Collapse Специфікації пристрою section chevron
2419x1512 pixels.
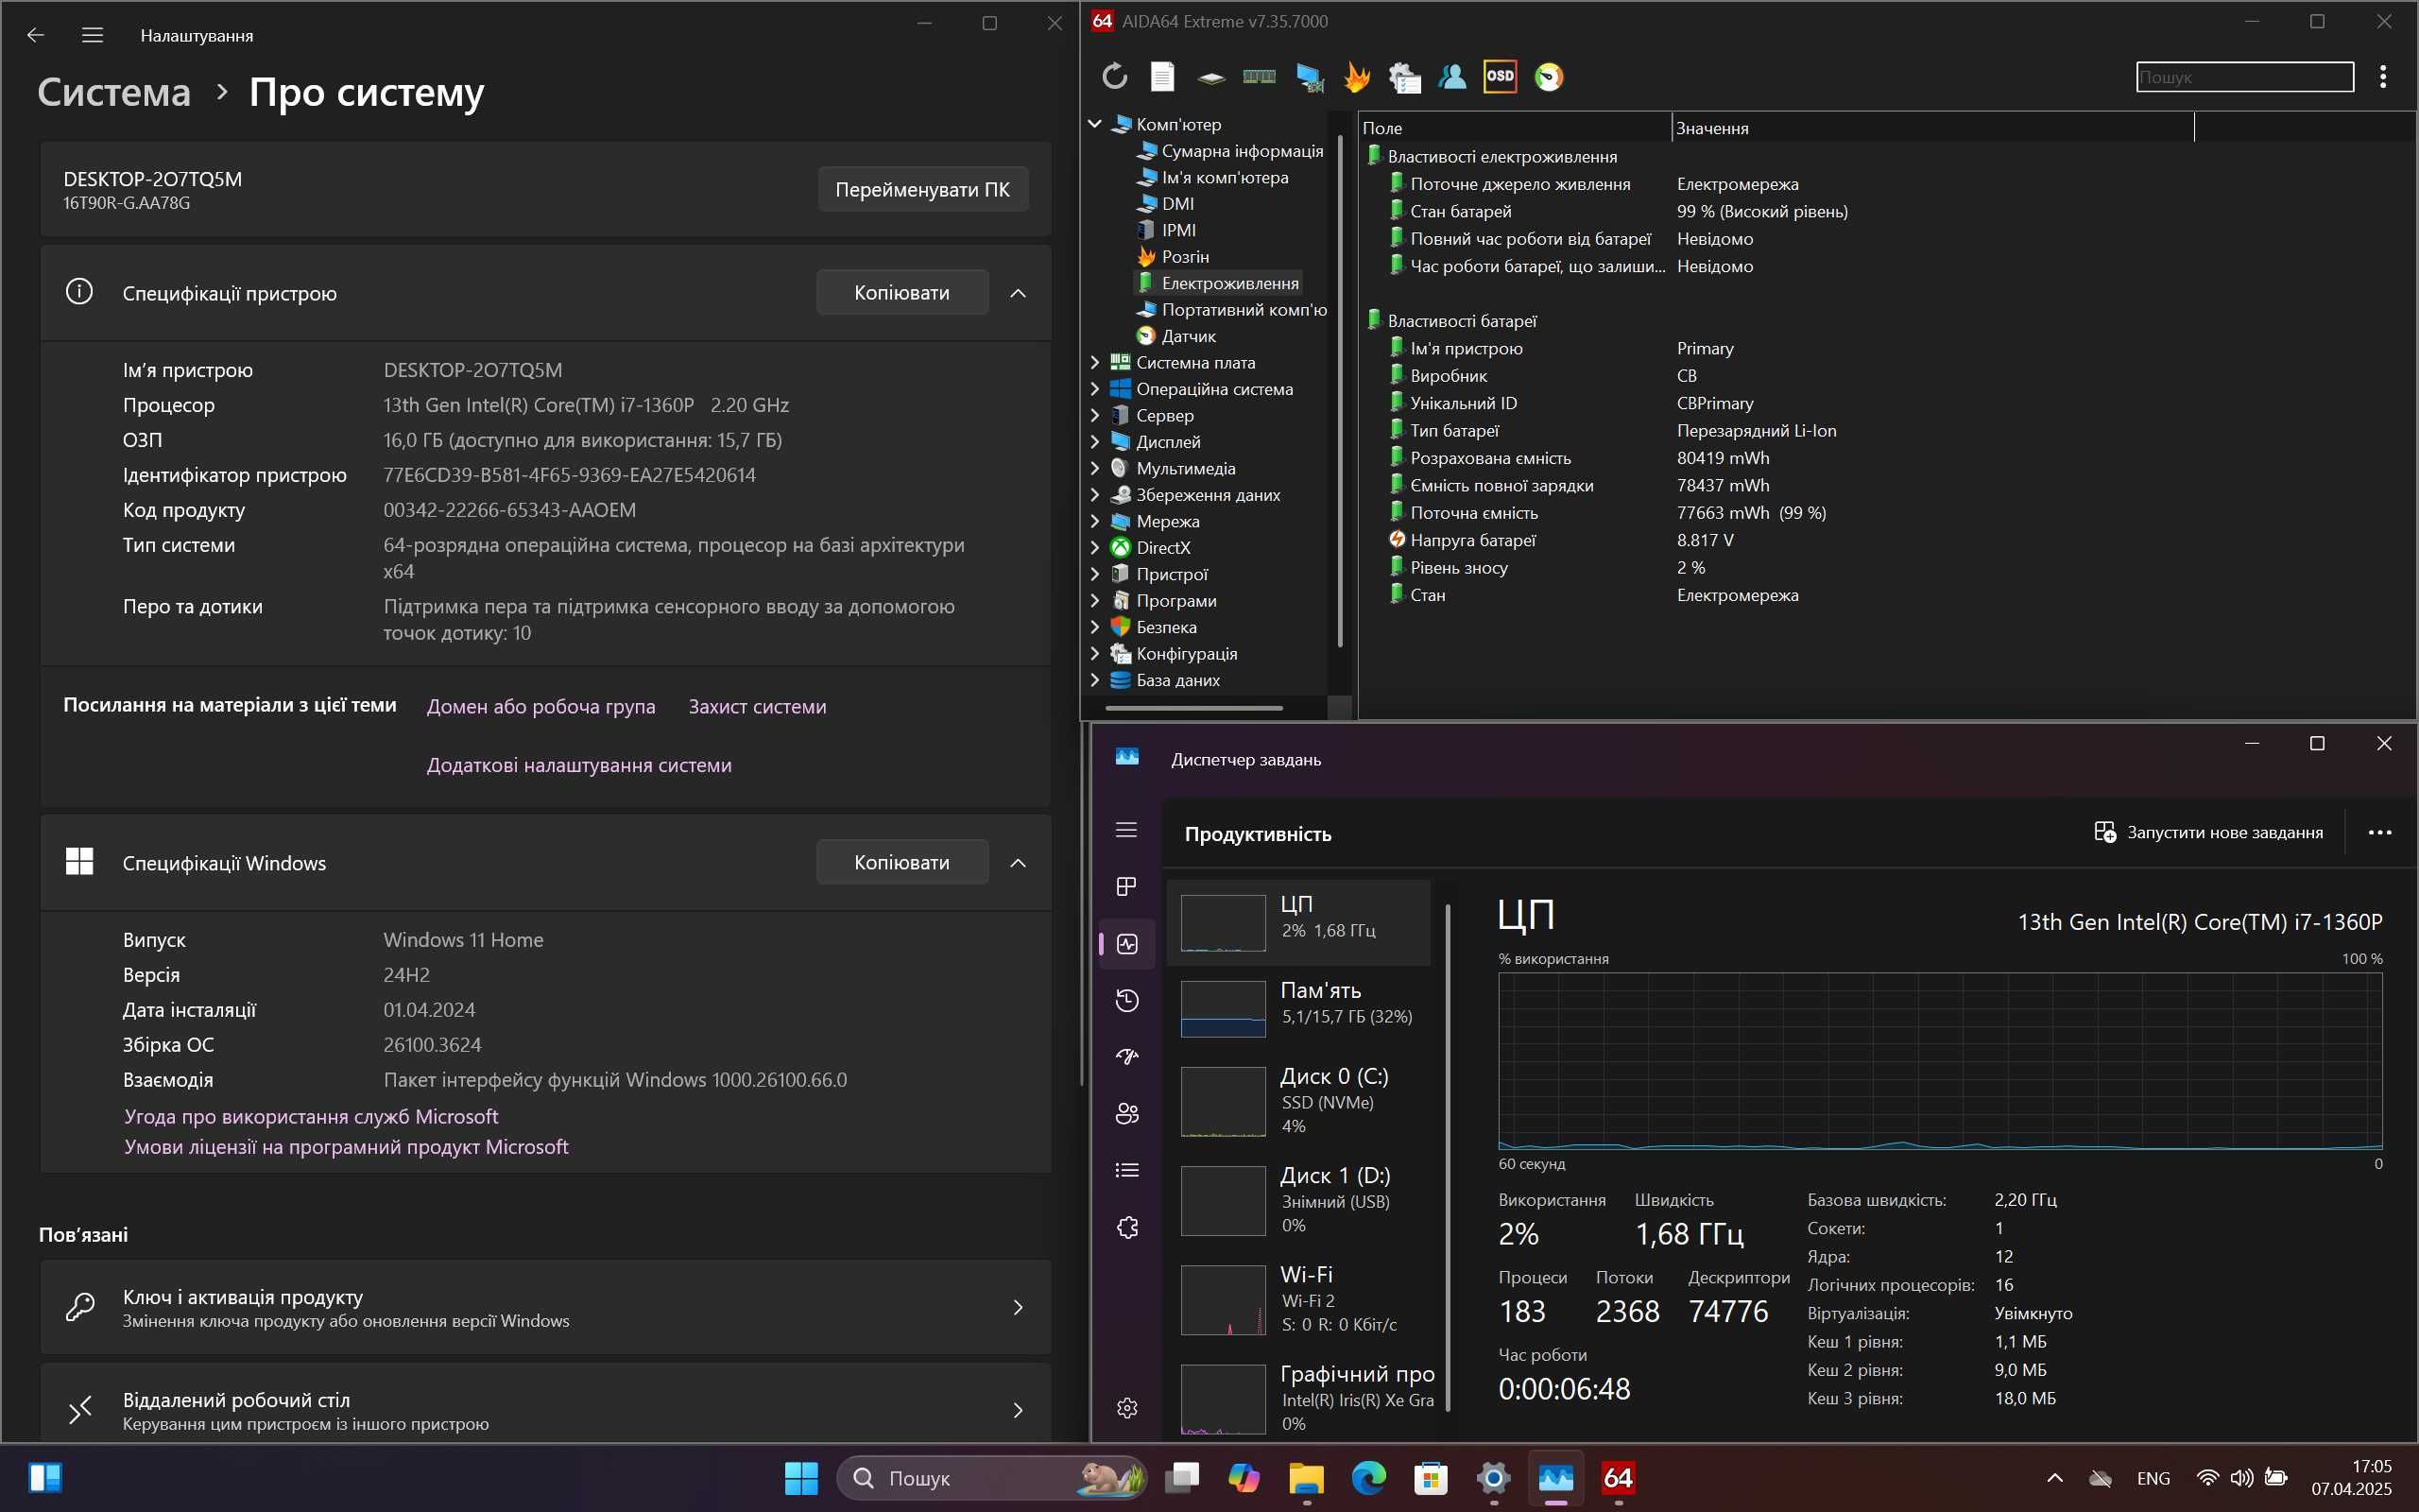click(1018, 293)
